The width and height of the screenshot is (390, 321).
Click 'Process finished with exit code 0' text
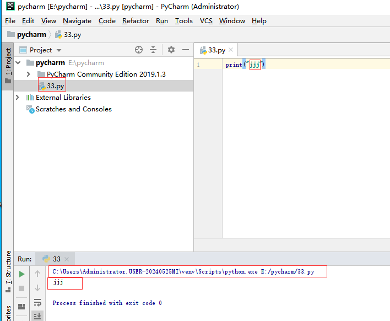107,303
